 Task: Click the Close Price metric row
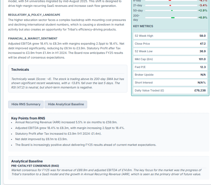click(170, 44)
